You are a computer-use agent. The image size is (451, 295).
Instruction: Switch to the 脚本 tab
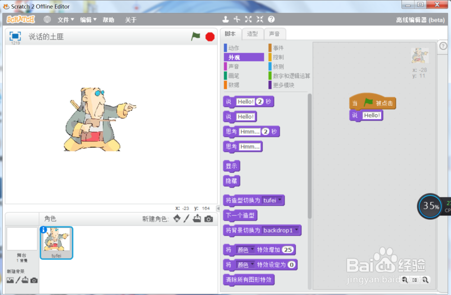(x=230, y=34)
